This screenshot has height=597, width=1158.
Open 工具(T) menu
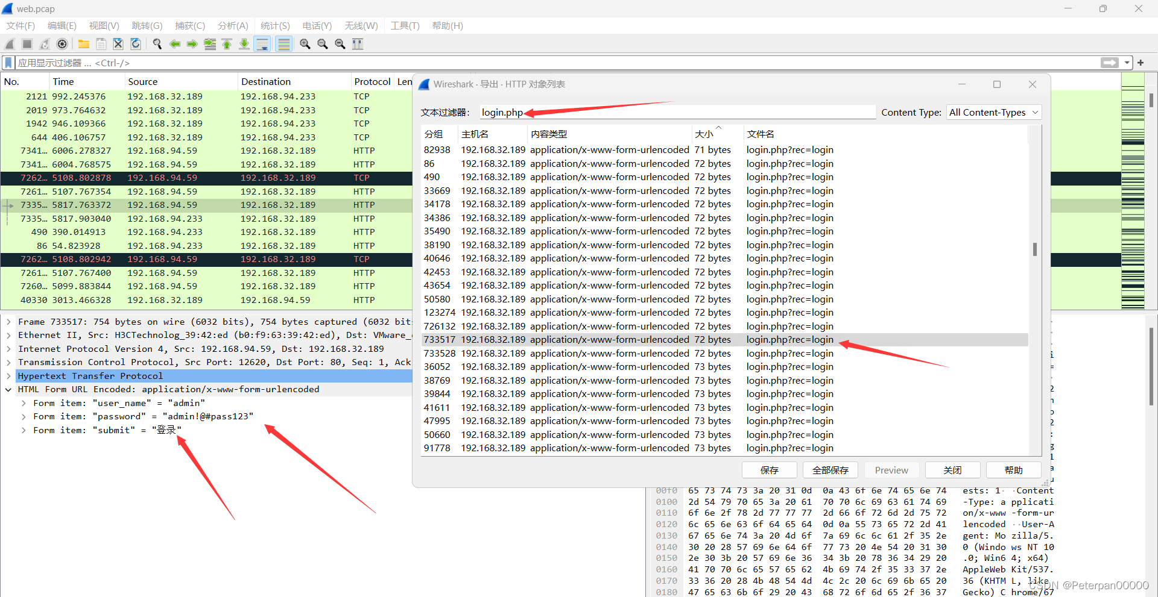405,26
